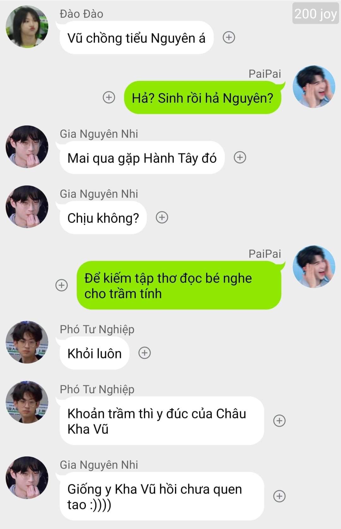Tap plus icon beside "Khỏi luôn" message

(x=145, y=353)
